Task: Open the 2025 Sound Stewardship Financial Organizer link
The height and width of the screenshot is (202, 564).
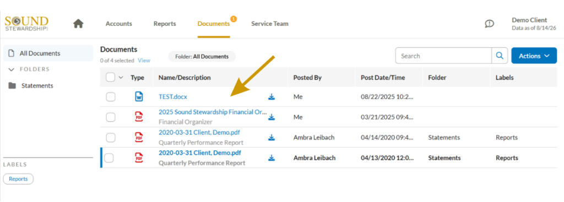Action: pyautogui.click(x=213, y=112)
